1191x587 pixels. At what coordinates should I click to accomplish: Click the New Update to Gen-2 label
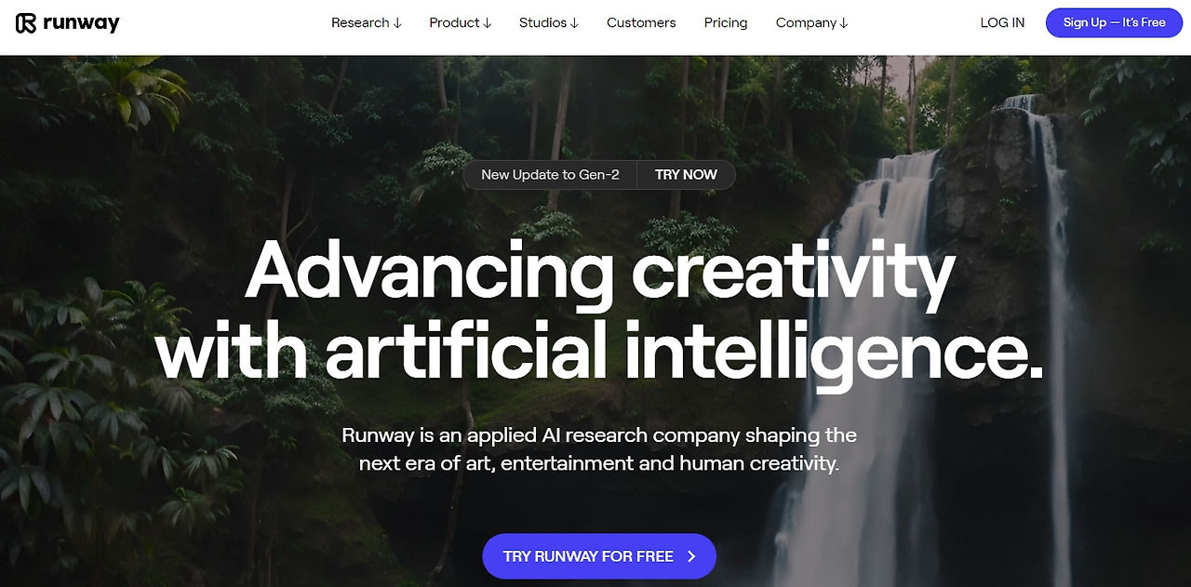(x=550, y=175)
